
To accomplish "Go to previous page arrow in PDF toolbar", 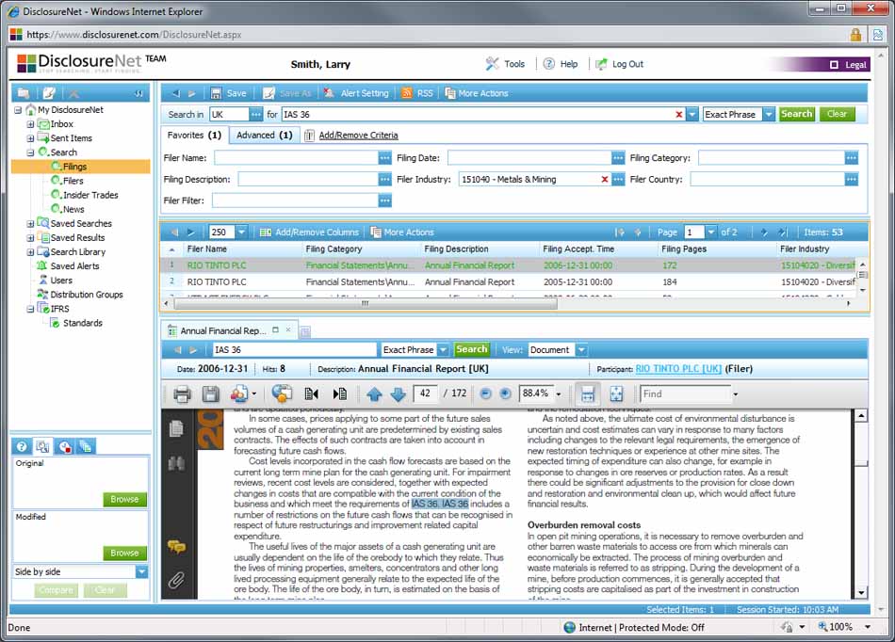I will click(374, 394).
